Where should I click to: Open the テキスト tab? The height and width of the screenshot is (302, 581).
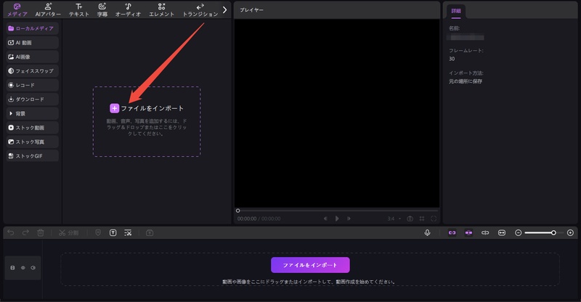(x=79, y=10)
